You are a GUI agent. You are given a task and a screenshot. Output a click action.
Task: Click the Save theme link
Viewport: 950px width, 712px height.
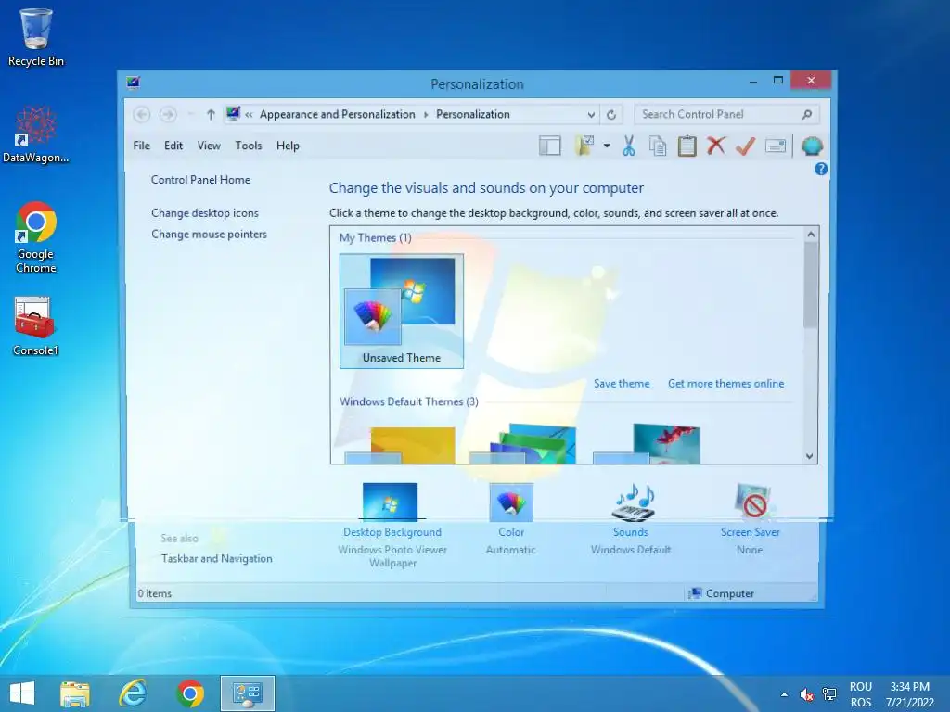pyautogui.click(x=622, y=383)
